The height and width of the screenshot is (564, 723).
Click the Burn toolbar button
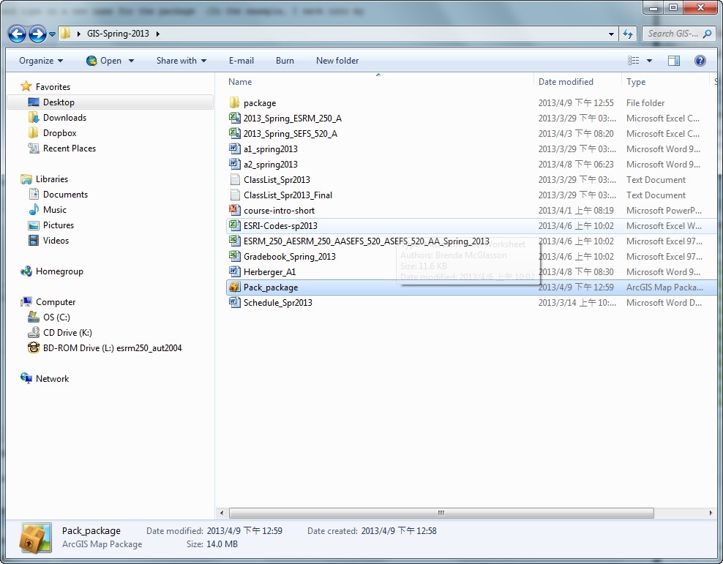[285, 61]
